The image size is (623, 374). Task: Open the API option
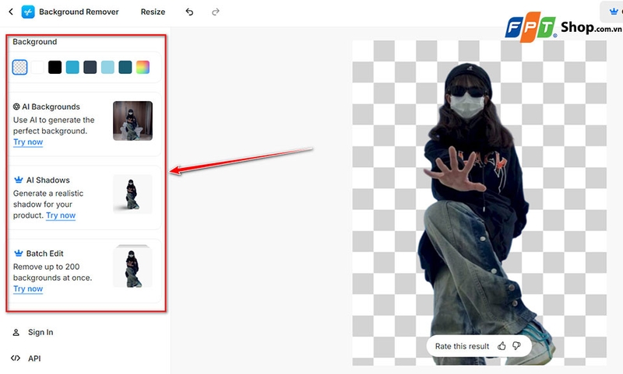click(x=34, y=358)
